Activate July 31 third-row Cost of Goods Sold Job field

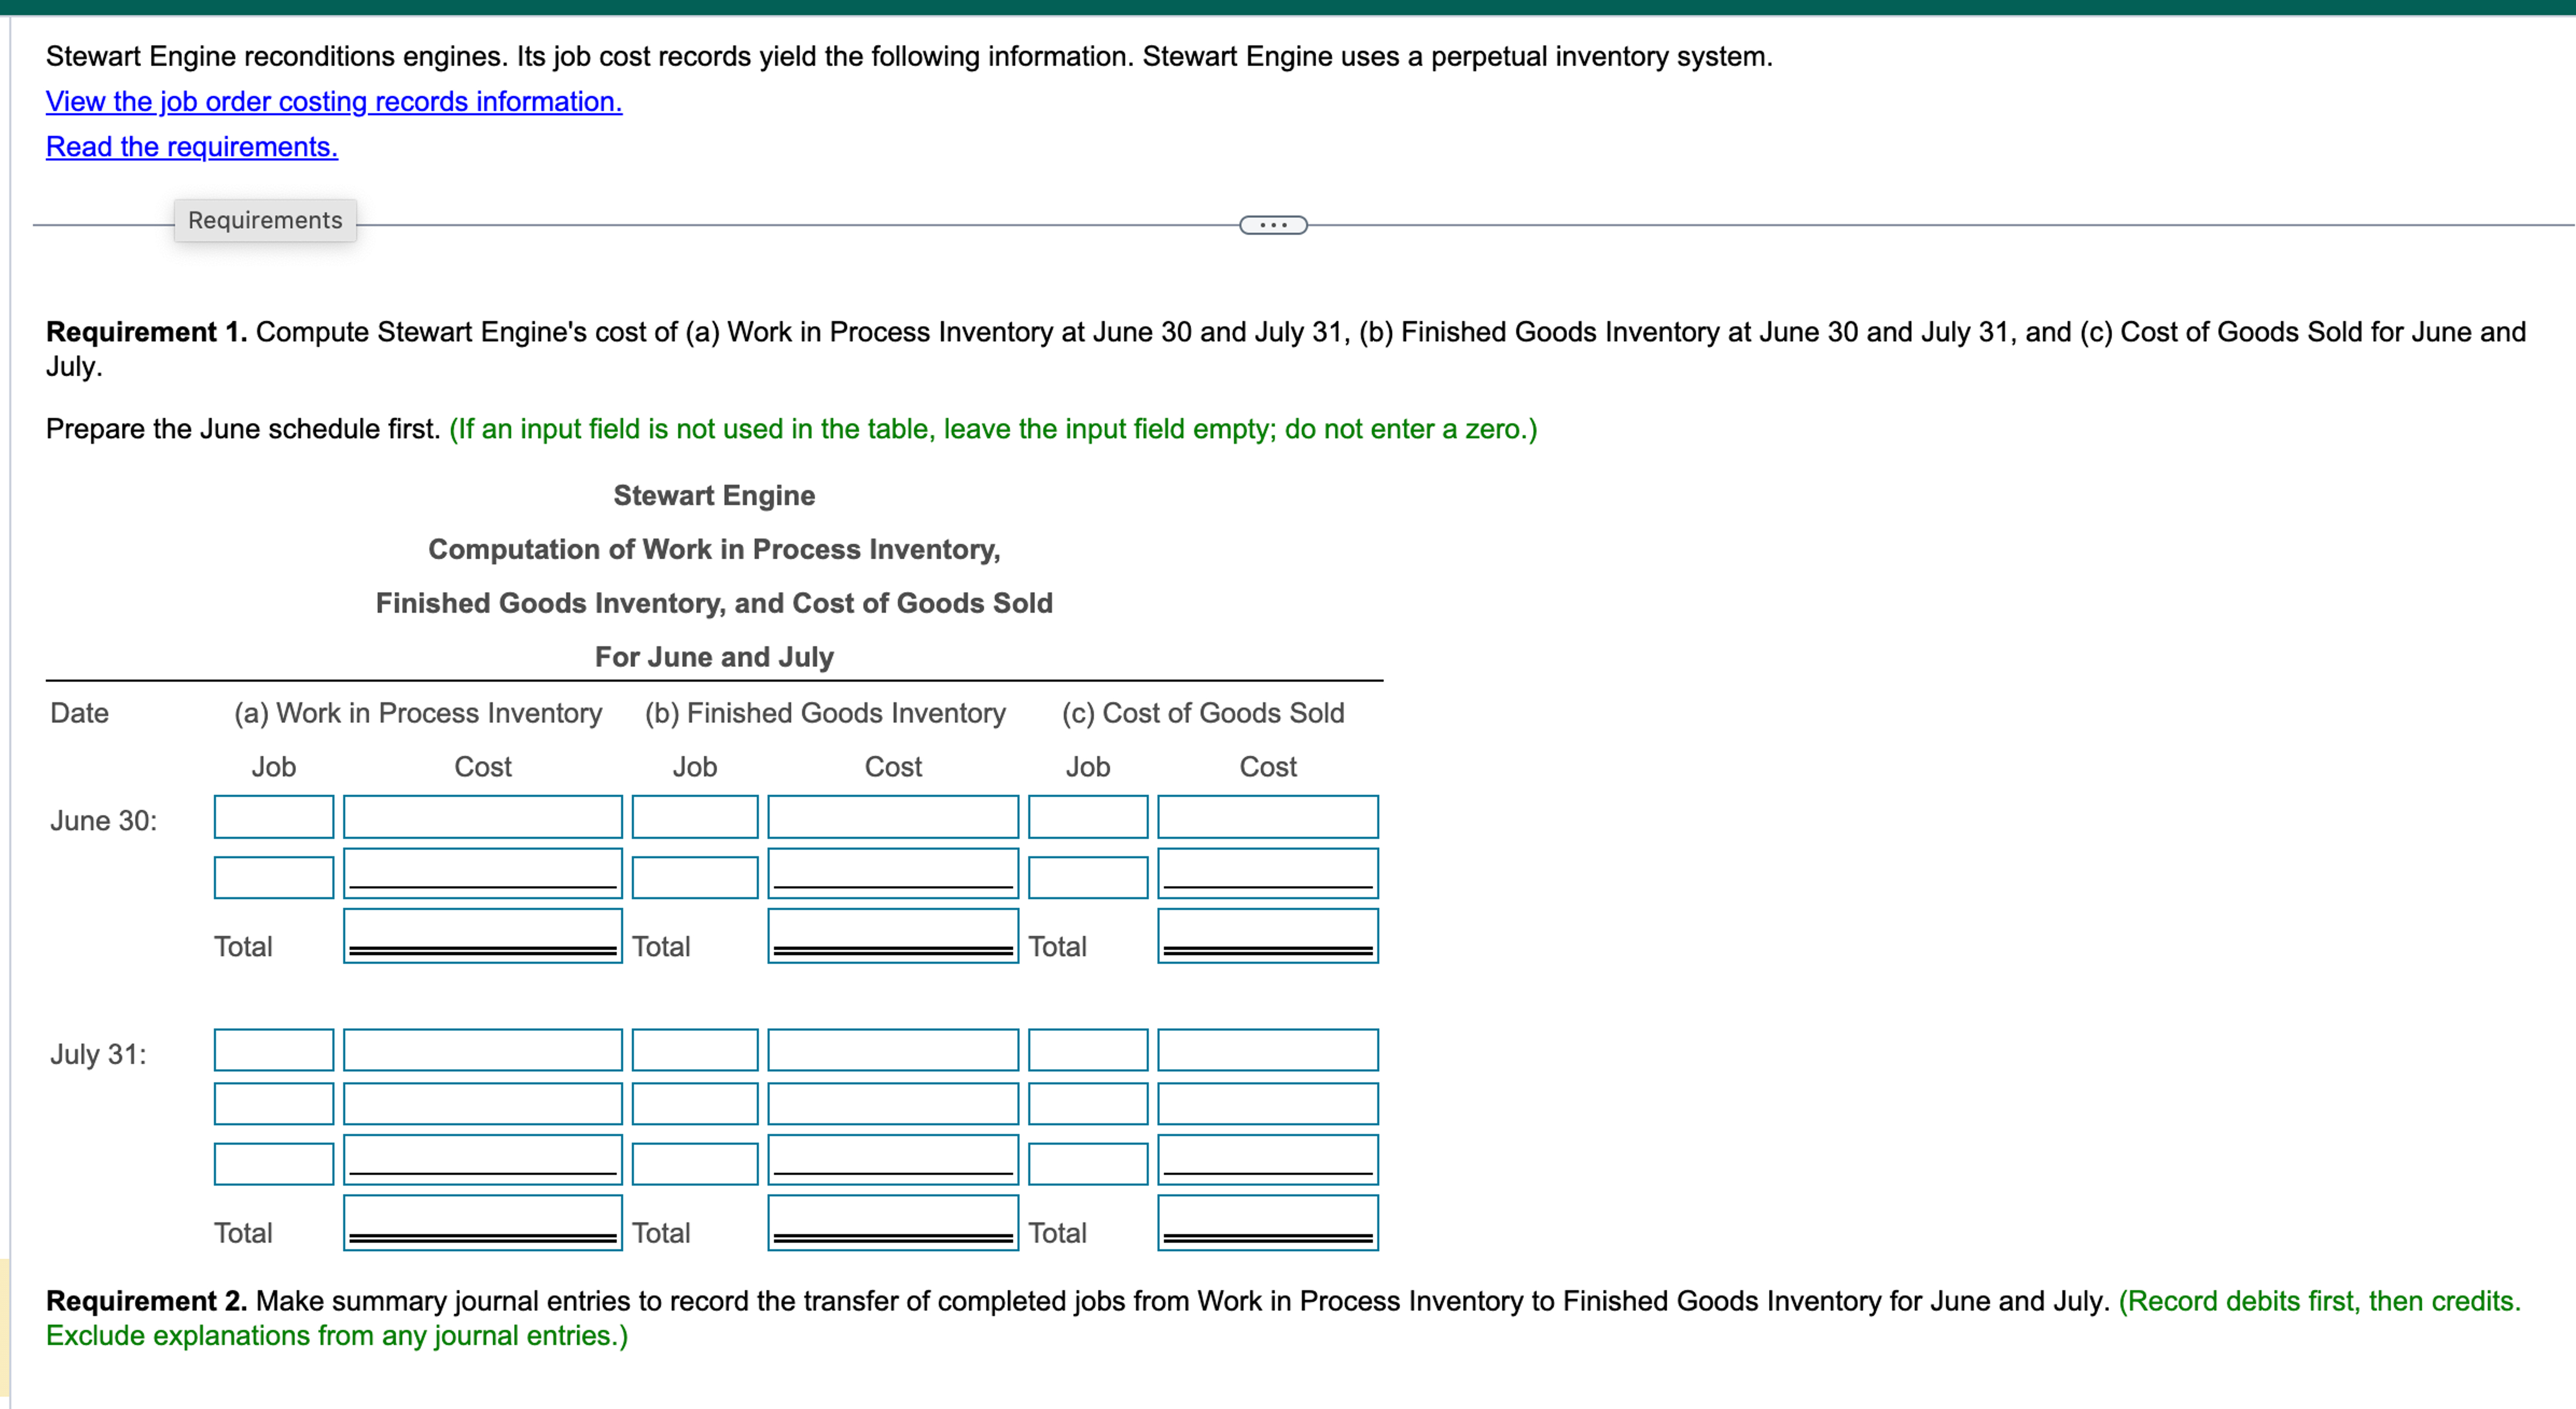tap(1088, 1164)
